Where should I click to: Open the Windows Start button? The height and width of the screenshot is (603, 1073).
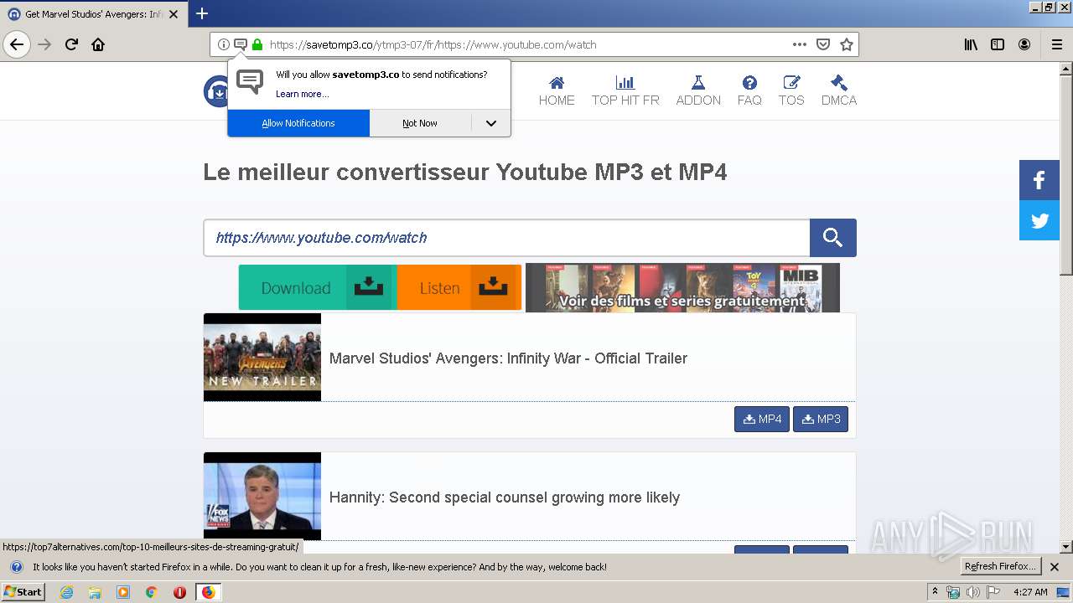click(x=23, y=592)
